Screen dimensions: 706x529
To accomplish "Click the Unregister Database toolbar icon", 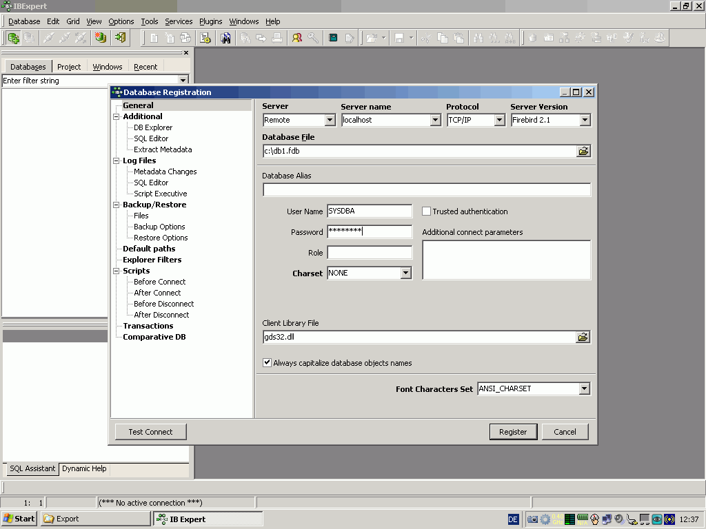I will click(x=29, y=39).
